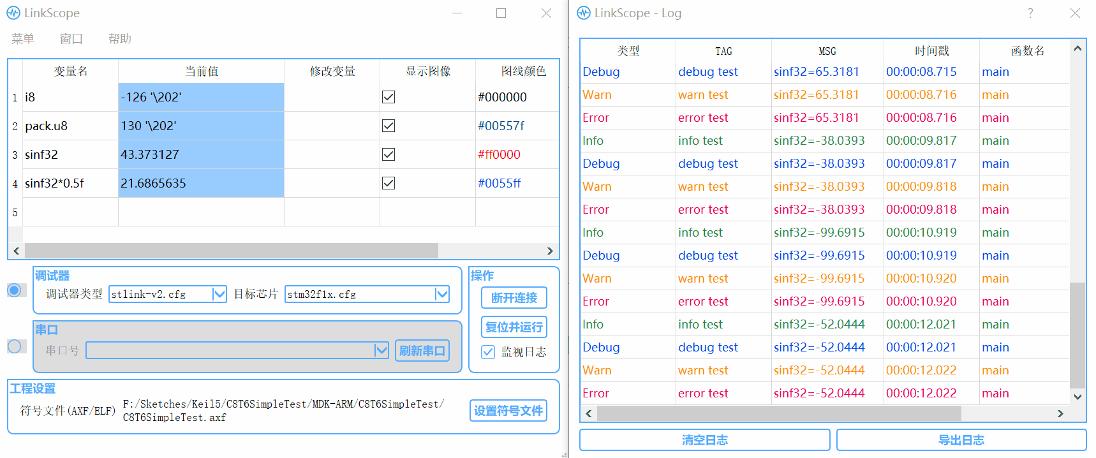The height and width of the screenshot is (458, 1096).
Task: Click the empty variable name cell in row 5
Action: coord(70,212)
